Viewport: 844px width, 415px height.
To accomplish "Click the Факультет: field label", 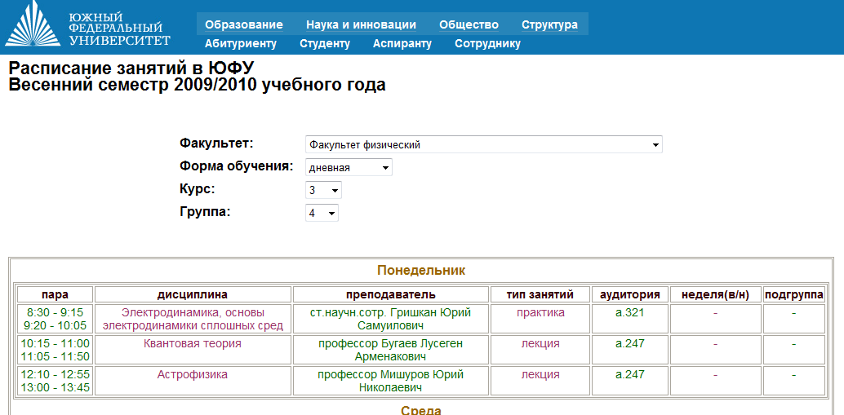I will click(215, 144).
